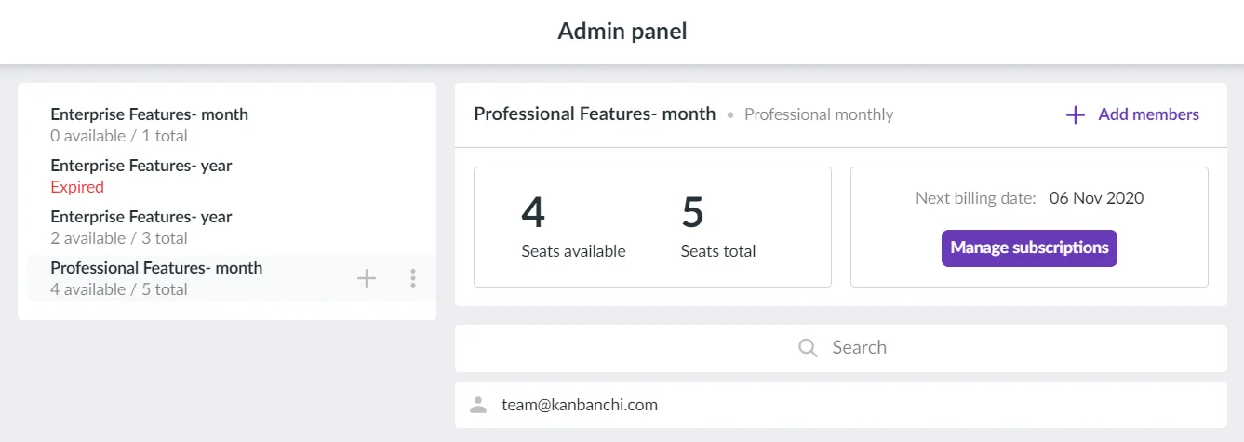Image resolution: width=1244 pixels, height=442 pixels.
Task: Click the user avatar icon for team@kanbanchi.com
Action: (478, 405)
